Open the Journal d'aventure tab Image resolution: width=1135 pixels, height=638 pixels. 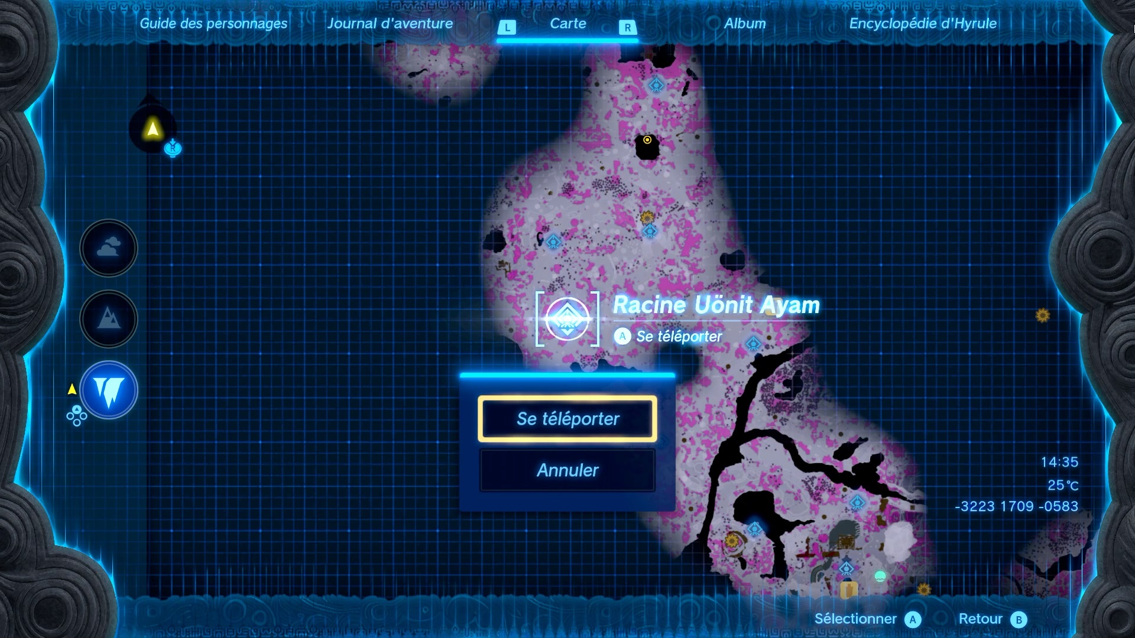click(x=390, y=24)
